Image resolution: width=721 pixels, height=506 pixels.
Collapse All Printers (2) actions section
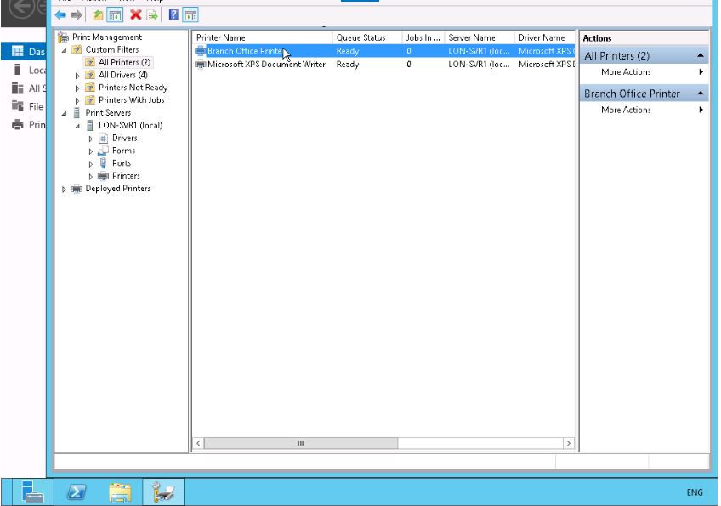[701, 55]
